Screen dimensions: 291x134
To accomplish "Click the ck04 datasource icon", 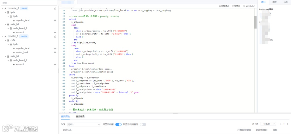I will coord(8,40).
